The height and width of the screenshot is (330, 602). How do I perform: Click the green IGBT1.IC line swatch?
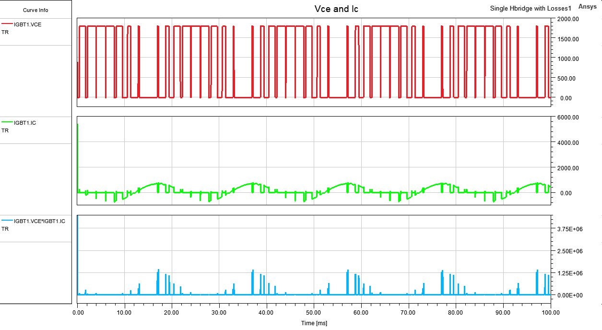pyautogui.click(x=7, y=123)
